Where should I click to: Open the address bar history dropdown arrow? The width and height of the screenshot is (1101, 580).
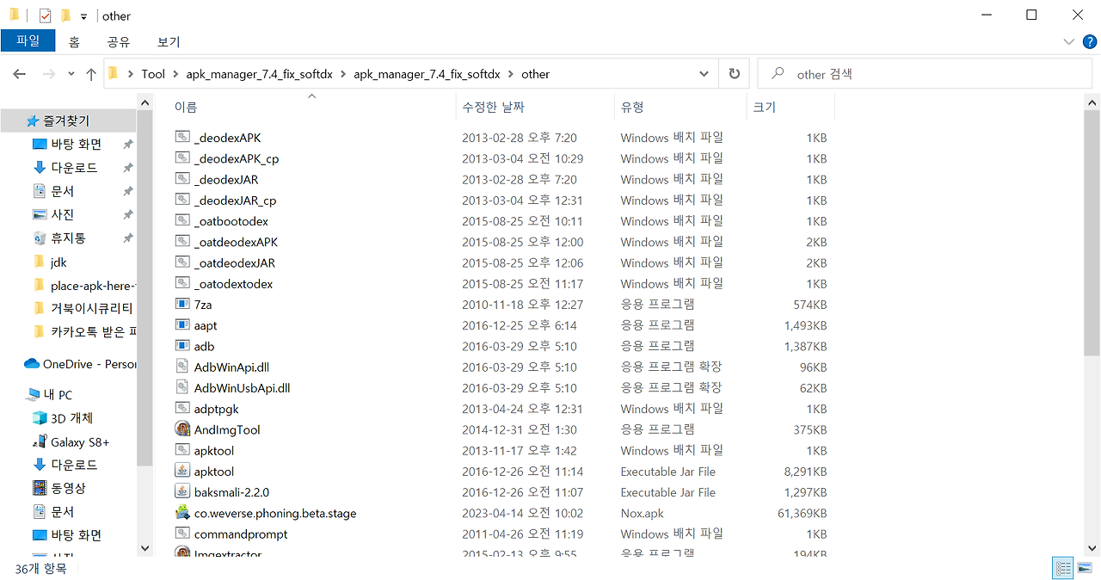704,74
